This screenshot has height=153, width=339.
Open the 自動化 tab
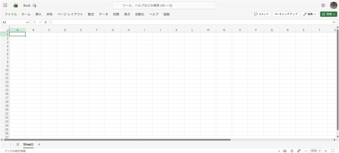140,14
